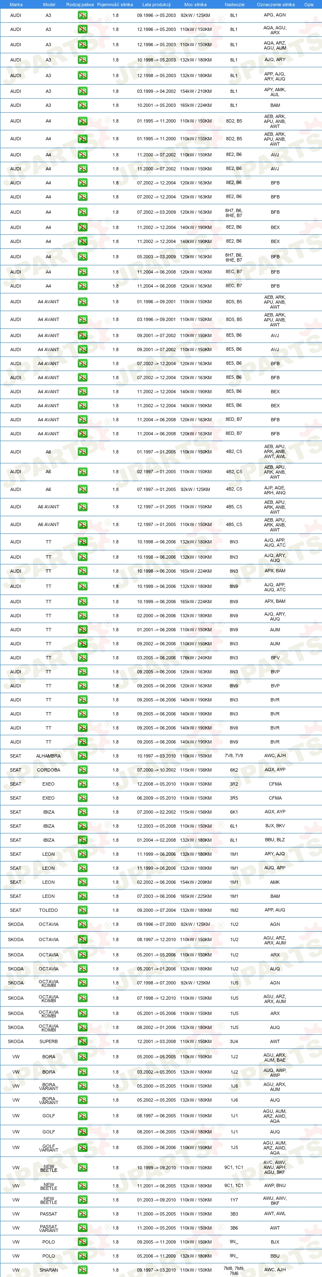This screenshot has height=1277, width=322.
Task: Click power cell '165kW / 225KM'
Action: click(x=196, y=896)
